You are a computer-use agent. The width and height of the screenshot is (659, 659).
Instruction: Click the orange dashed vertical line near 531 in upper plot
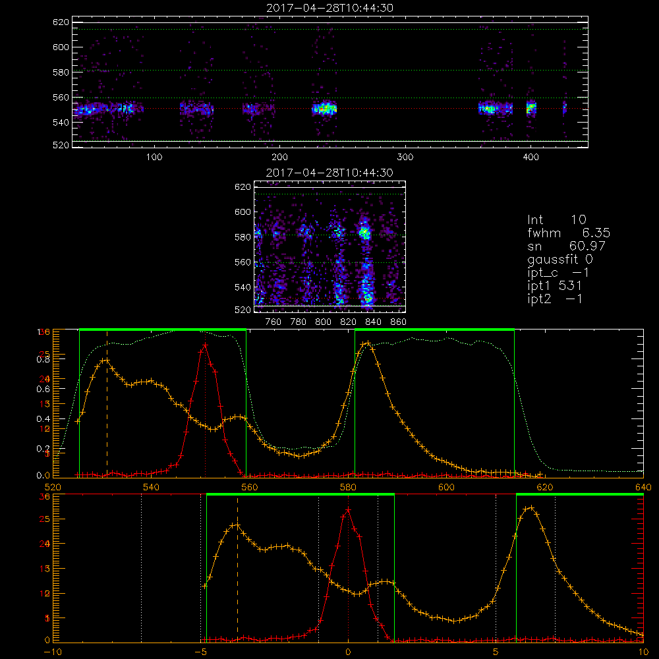tap(107, 403)
